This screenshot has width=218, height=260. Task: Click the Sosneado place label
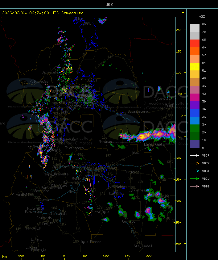click(42, 191)
